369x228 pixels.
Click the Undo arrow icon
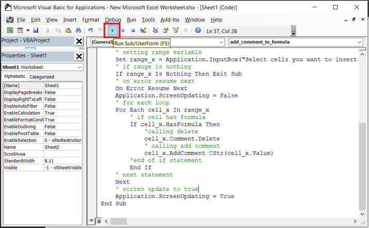tap(90, 30)
